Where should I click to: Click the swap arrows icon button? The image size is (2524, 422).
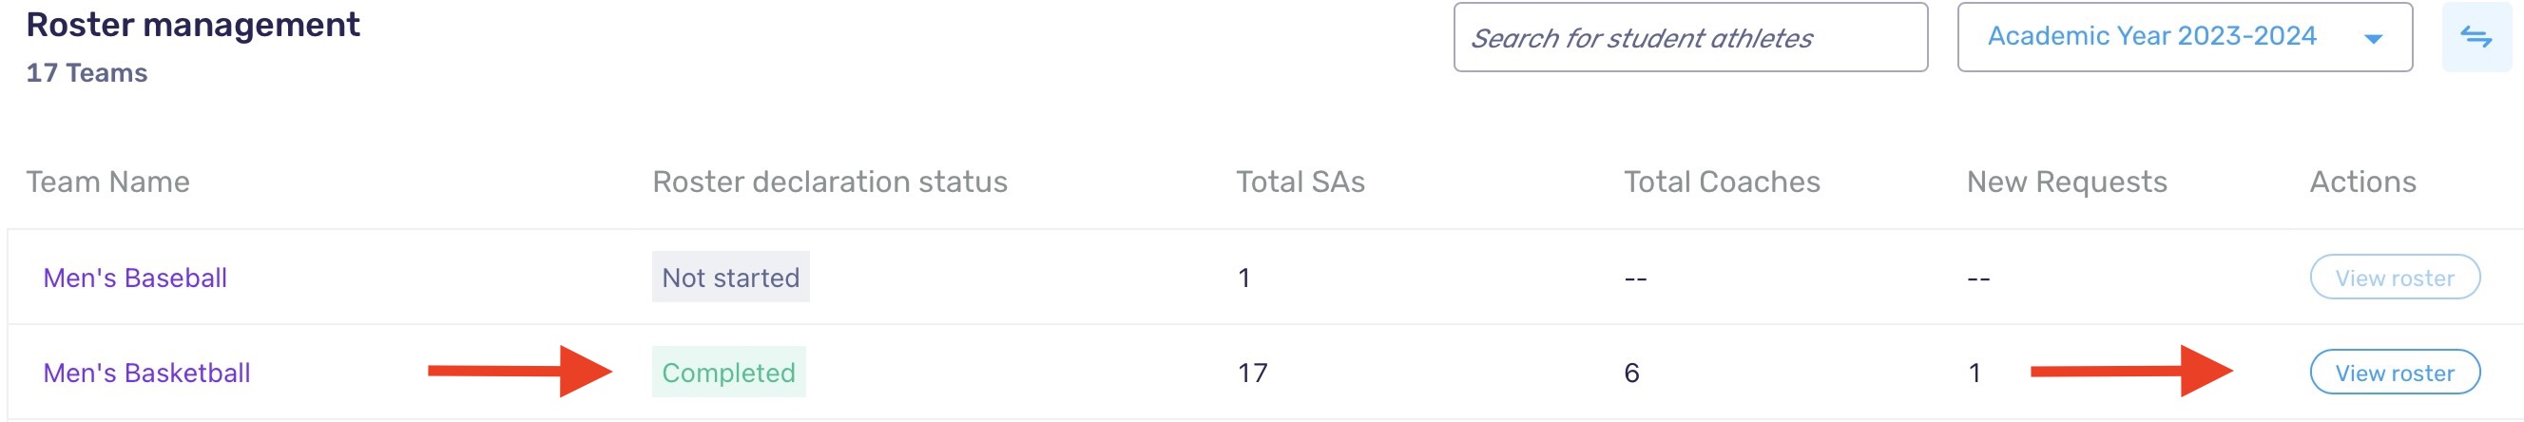[x=2476, y=37]
